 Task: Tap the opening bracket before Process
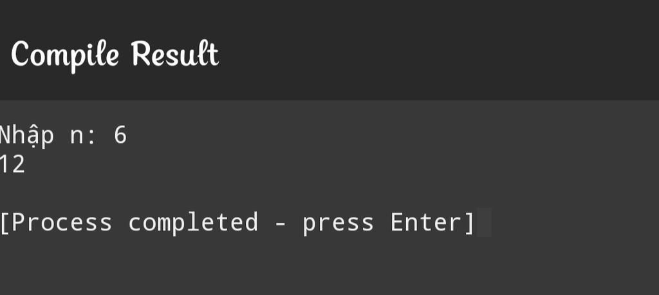pos(4,223)
